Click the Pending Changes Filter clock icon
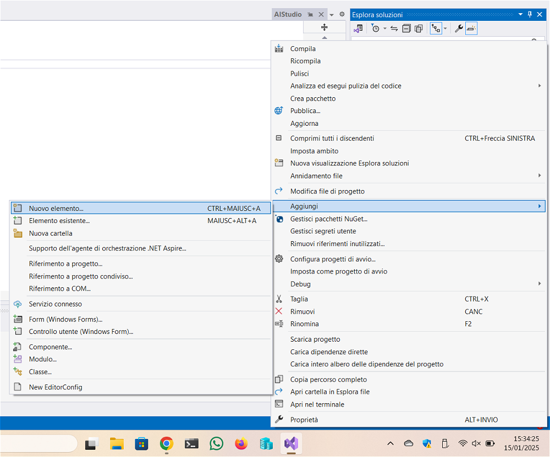 pyautogui.click(x=376, y=29)
